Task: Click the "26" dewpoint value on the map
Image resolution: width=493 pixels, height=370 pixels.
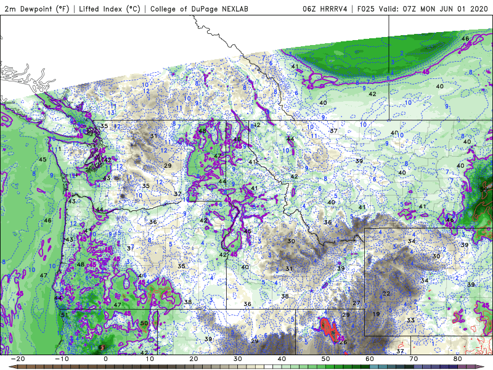Action: [x=343, y=342]
